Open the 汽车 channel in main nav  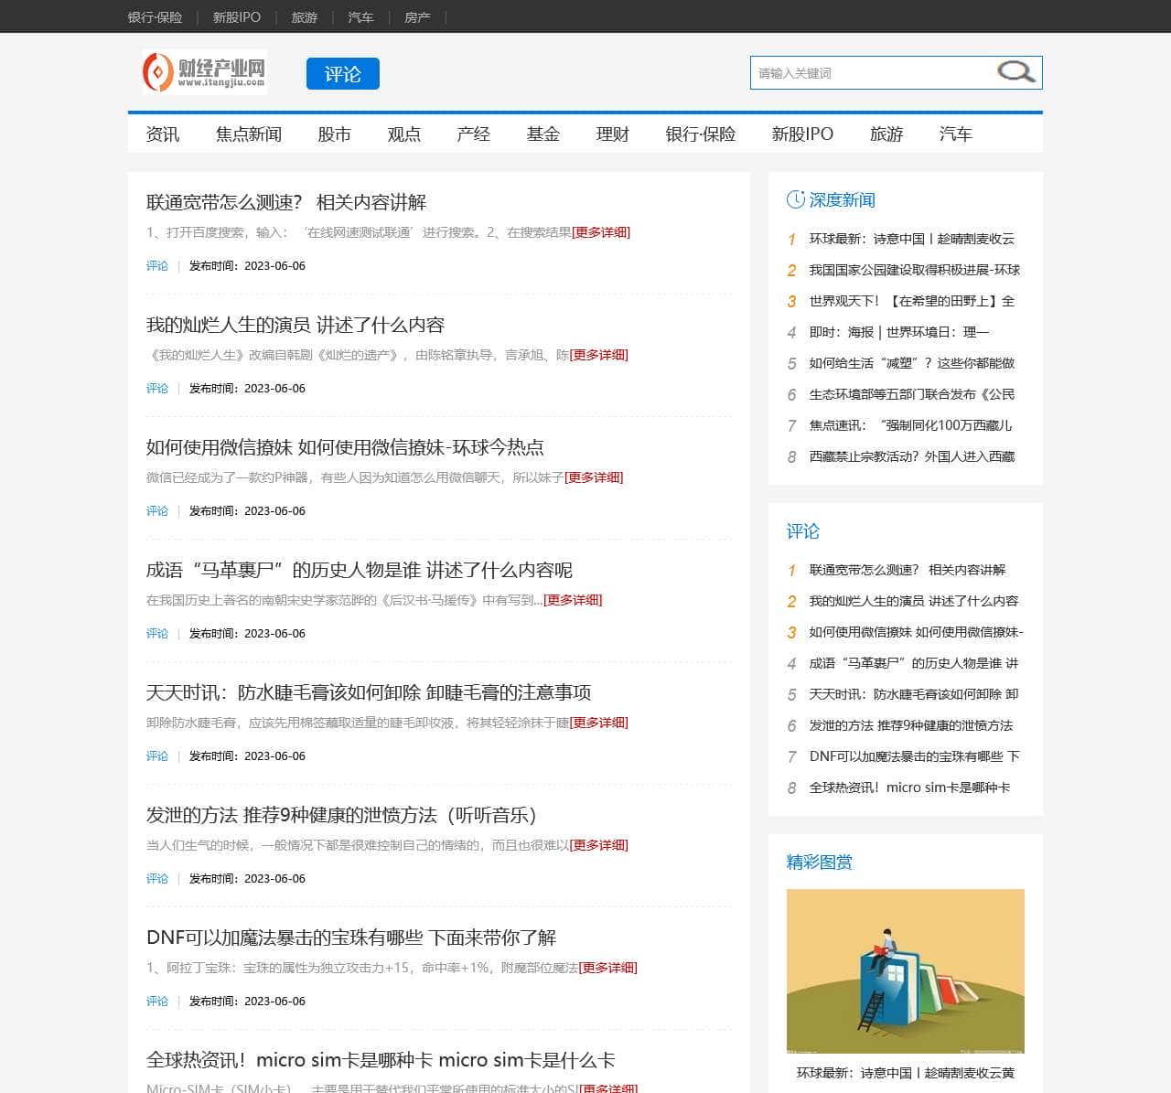pos(956,134)
